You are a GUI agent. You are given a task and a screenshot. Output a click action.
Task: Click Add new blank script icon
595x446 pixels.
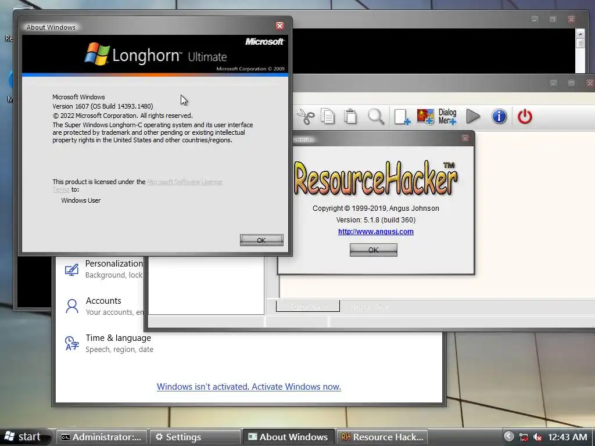[x=402, y=116]
